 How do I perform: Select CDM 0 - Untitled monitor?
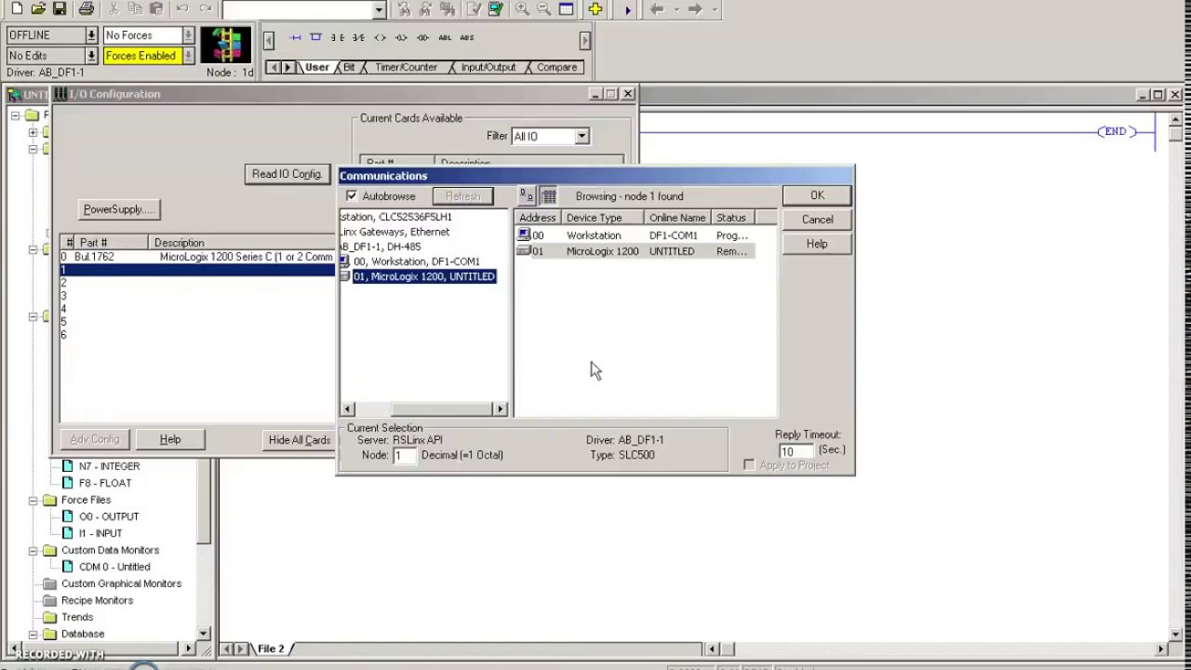(x=114, y=567)
